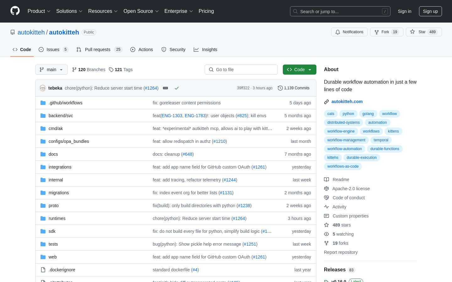
Task: Click the Star icon
Action: 412,32
